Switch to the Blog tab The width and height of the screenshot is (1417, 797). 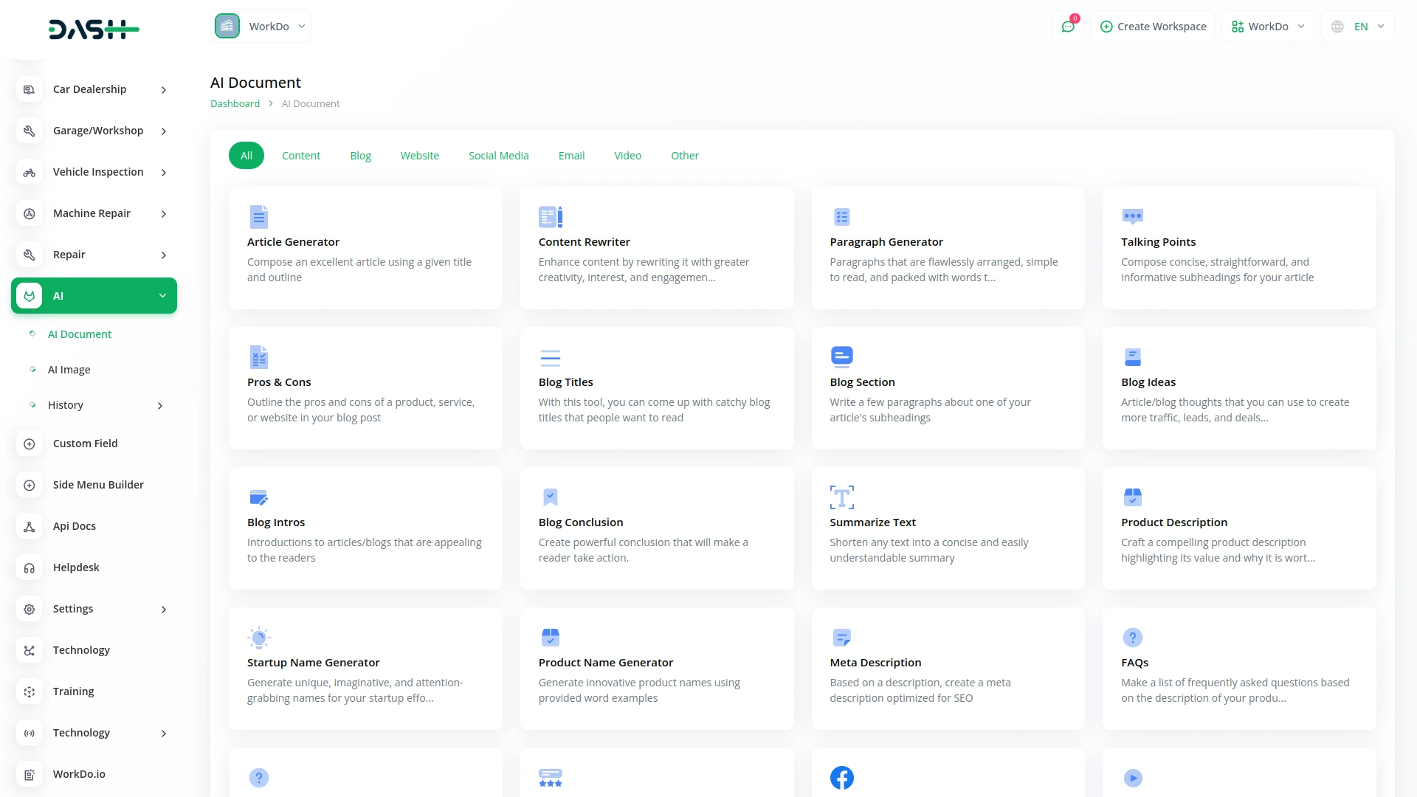(x=360, y=156)
